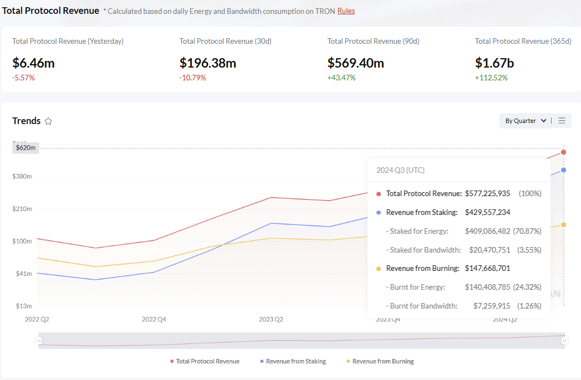The width and height of the screenshot is (581, 380).
Task: Open the chart hamburger options menu
Action: [561, 120]
